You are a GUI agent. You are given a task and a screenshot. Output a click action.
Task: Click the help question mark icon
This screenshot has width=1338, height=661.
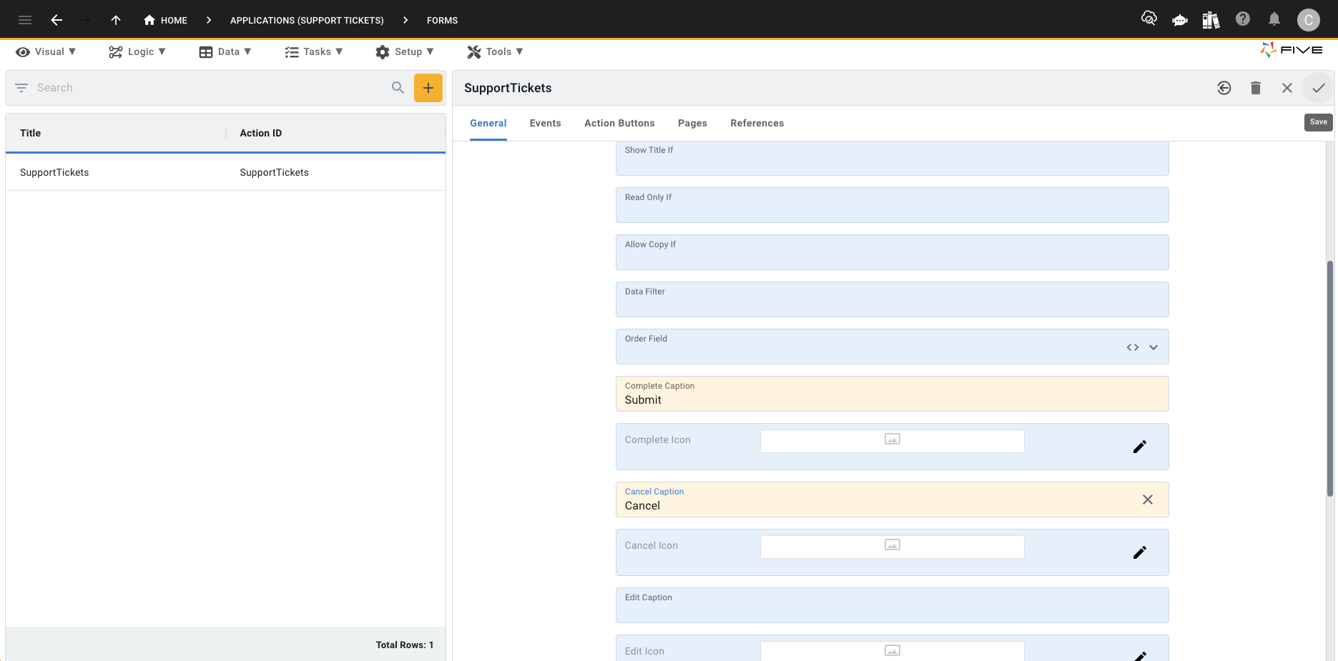[x=1242, y=19]
